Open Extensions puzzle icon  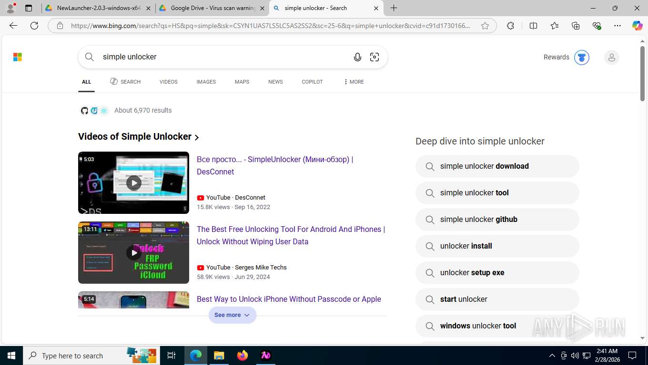point(510,26)
